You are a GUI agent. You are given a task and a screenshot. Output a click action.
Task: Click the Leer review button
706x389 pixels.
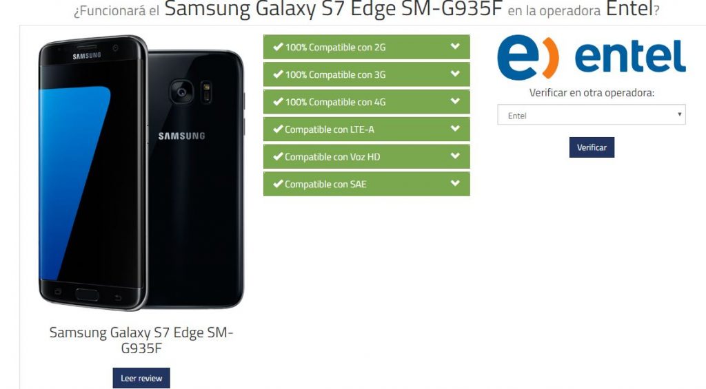pyautogui.click(x=141, y=378)
